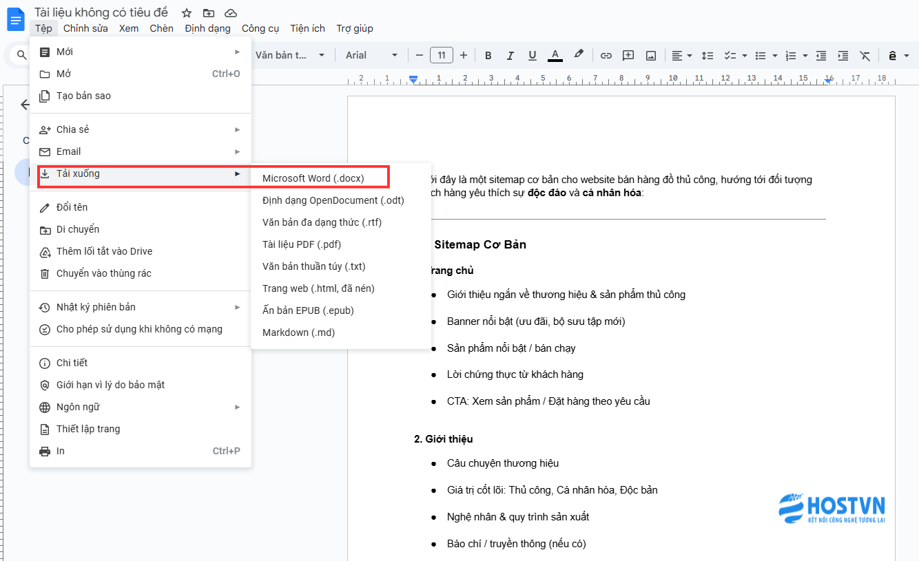919x561 pixels.
Task: Open the Công cụ menu
Action: [260, 28]
